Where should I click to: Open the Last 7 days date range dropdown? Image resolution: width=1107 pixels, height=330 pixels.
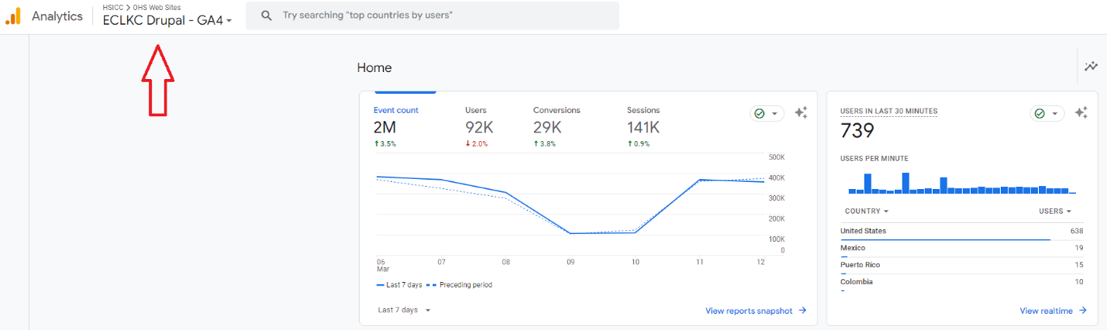(x=404, y=310)
